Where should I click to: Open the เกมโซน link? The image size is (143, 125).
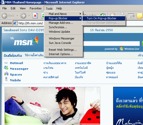[x=48, y=68]
